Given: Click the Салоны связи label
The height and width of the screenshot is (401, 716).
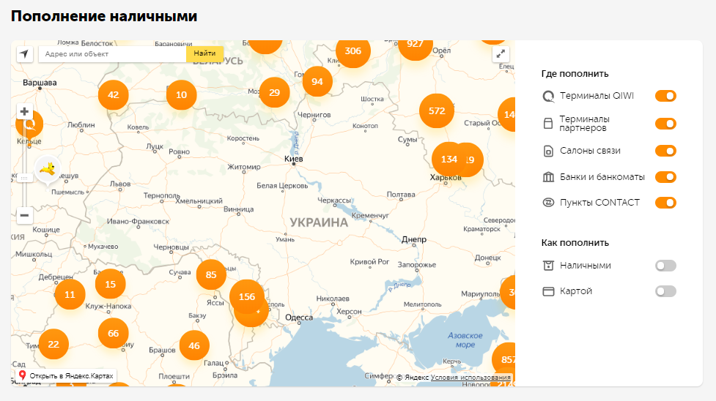Looking at the screenshot, I should (590, 151).
